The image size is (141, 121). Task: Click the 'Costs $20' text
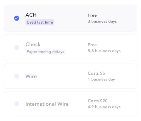click(98, 101)
